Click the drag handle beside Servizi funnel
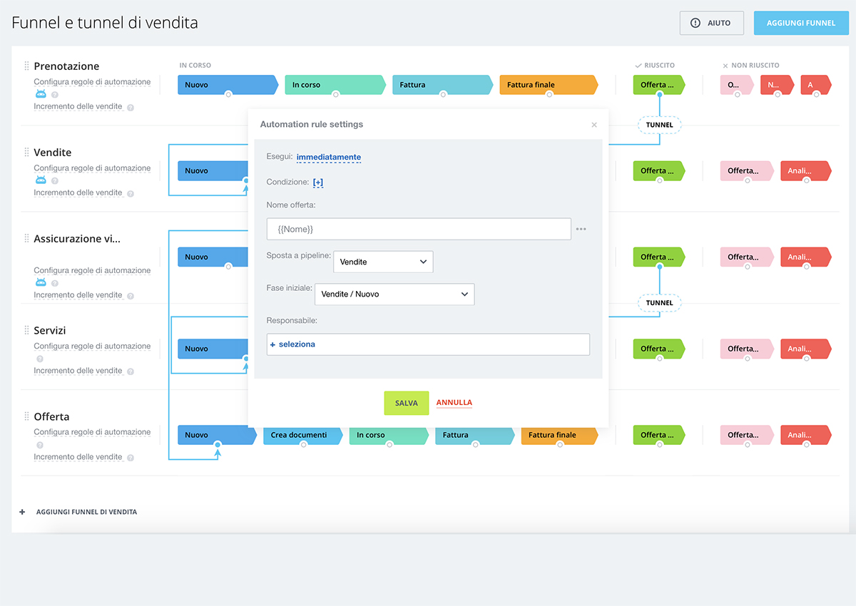The height and width of the screenshot is (606, 856). click(x=26, y=330)
